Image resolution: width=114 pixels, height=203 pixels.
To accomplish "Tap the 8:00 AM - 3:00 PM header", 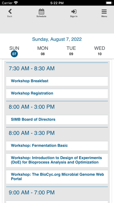I will 32,107.
